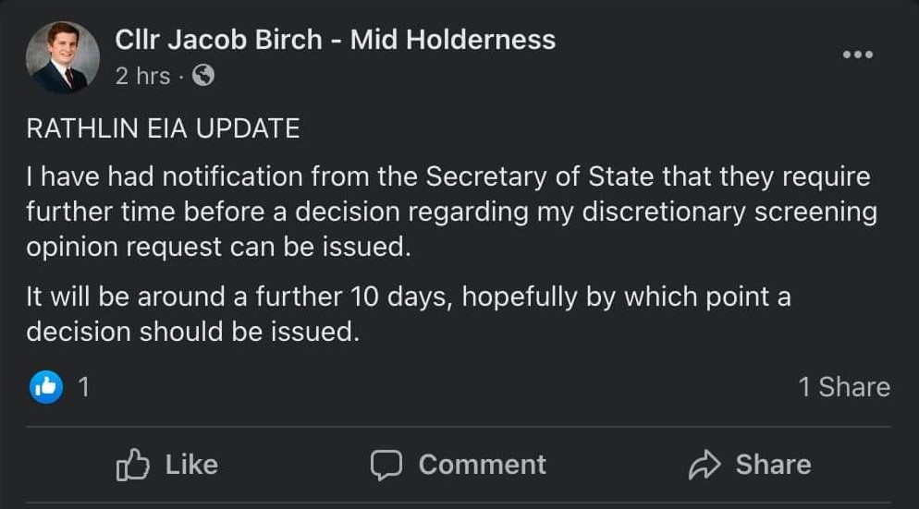Click the thumbs-up outline icon beside Like
The height and width of the screenshot is (509, 919).
pyautogui.click(x=133, y=465)
